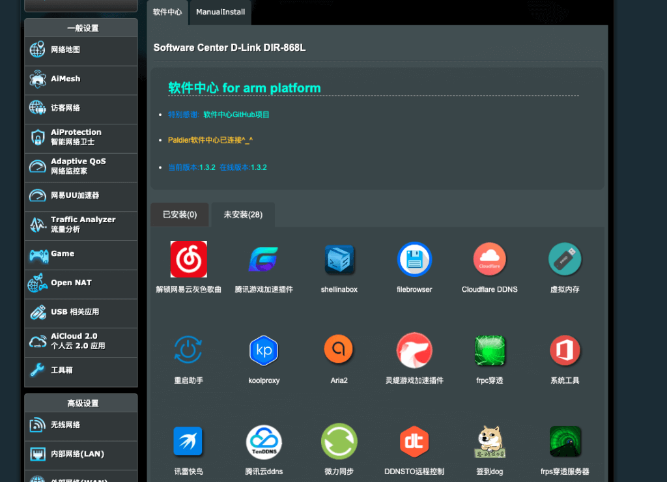Click the 重启助手 label text
The width and height of the screenshot is (667, 482).
188,380
